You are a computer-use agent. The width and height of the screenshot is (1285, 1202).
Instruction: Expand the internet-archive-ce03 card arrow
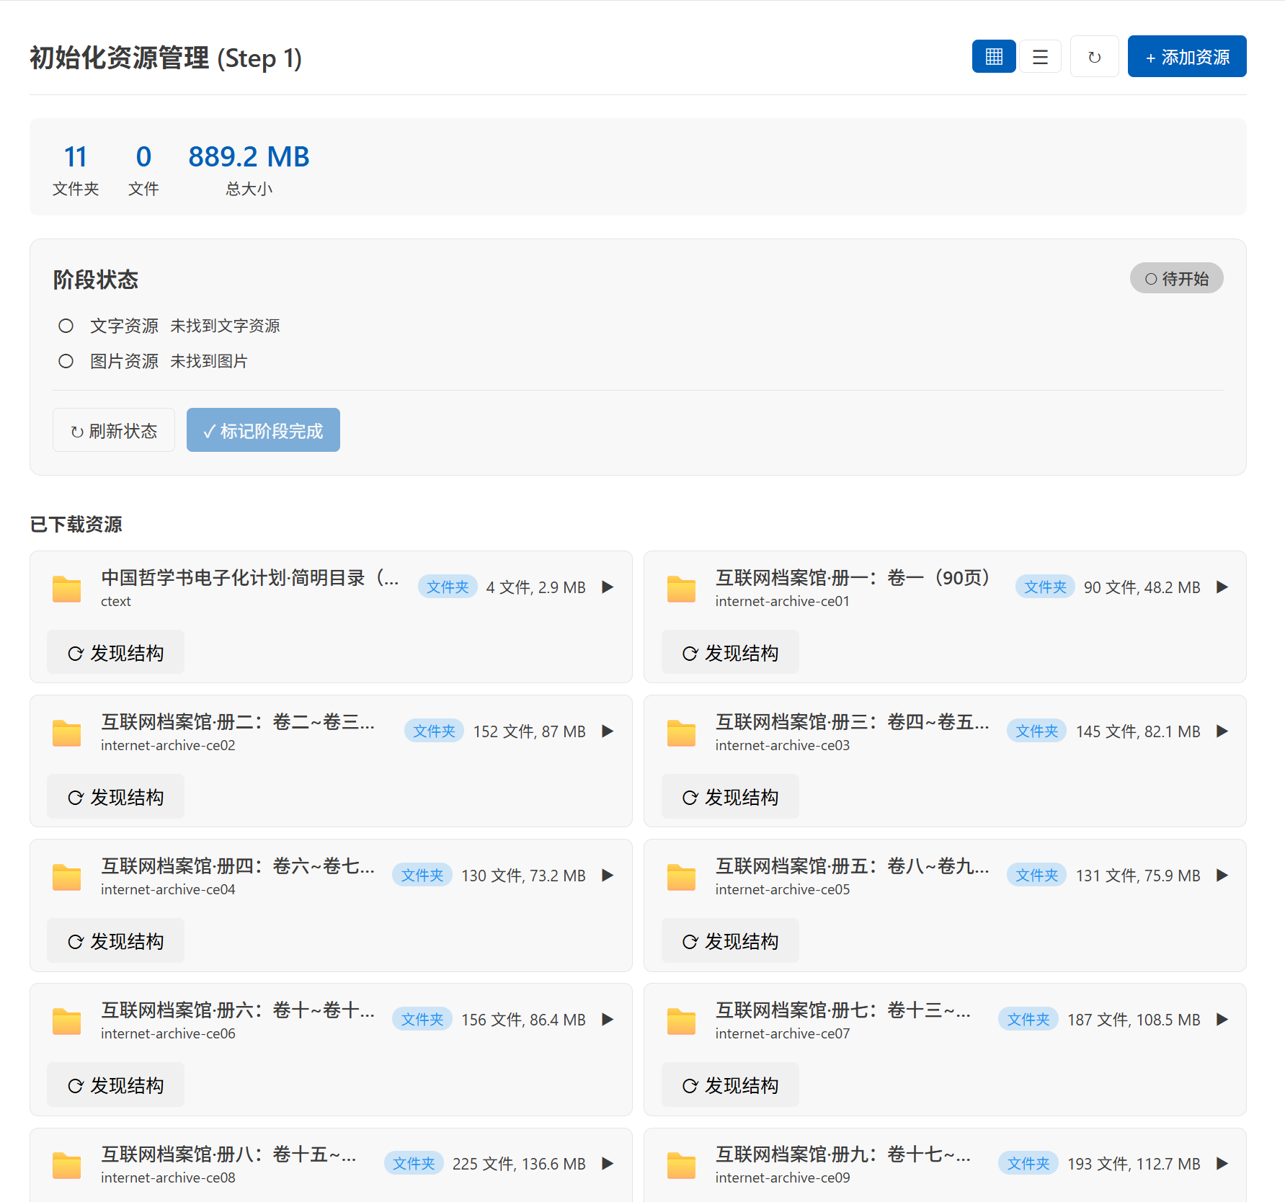[1222, 731]
